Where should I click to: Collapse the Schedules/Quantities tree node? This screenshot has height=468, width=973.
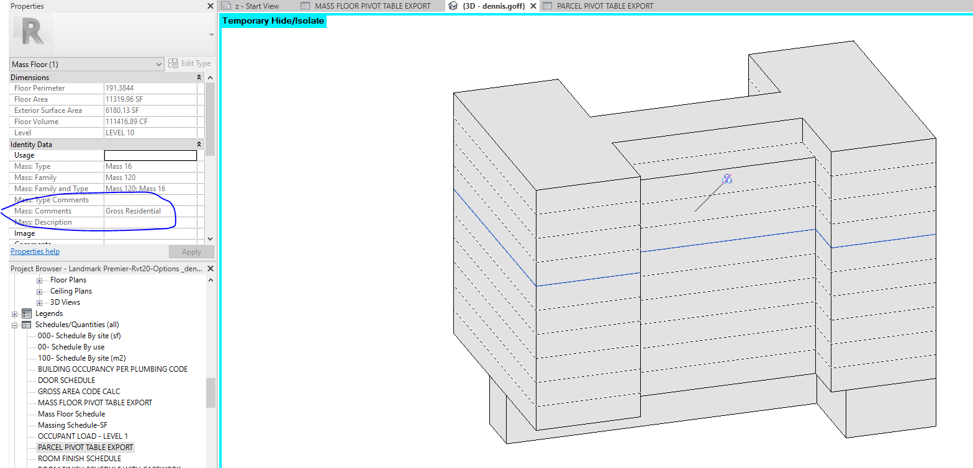pyautogui.click(x=14, y=324)
